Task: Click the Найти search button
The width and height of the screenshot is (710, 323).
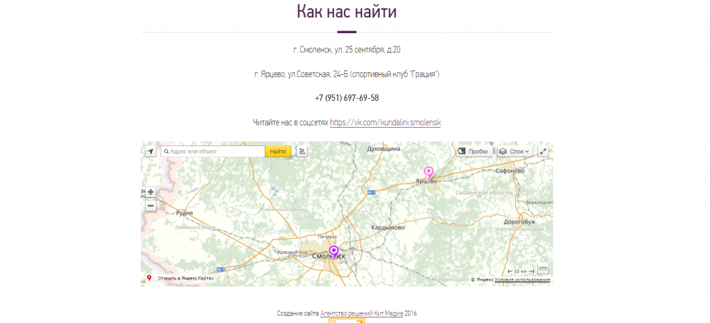Action: coord(278,151)
